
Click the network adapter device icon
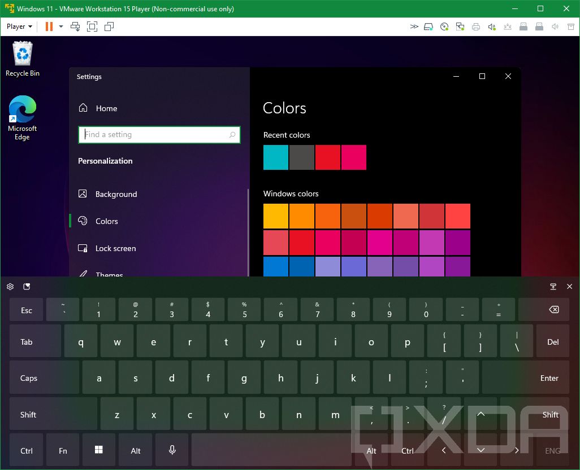tap(460, 27)
